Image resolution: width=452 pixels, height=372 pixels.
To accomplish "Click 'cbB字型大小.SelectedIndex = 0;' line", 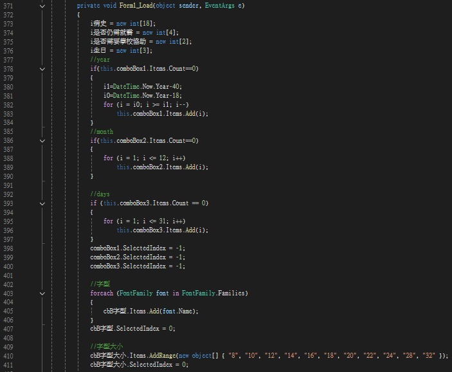I will [140, 364].
